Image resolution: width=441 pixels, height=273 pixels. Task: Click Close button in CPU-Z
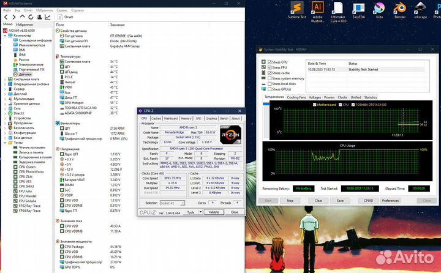(x=235, y=212)
